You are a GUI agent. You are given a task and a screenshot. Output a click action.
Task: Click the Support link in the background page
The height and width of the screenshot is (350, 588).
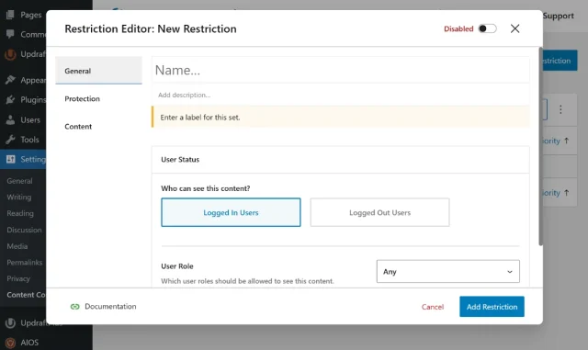click(x=559, y=16)
